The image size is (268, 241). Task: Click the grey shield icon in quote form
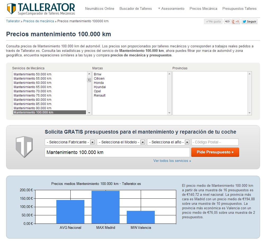pos(24,147)
